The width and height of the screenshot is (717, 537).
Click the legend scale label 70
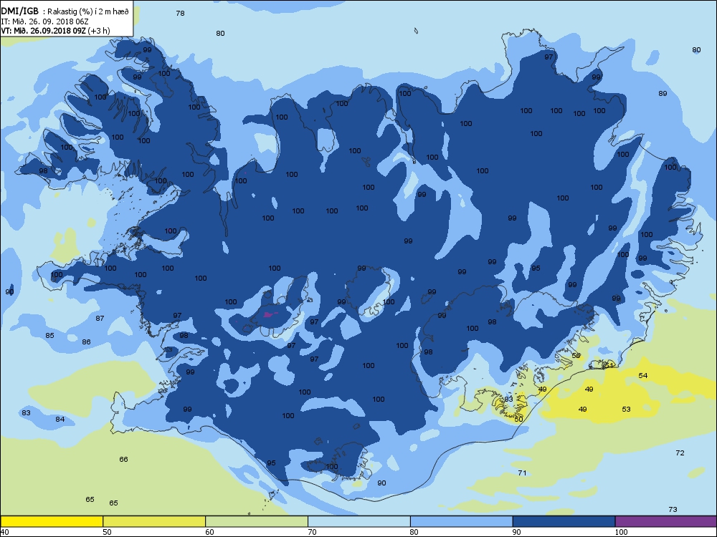coord(312,532)
